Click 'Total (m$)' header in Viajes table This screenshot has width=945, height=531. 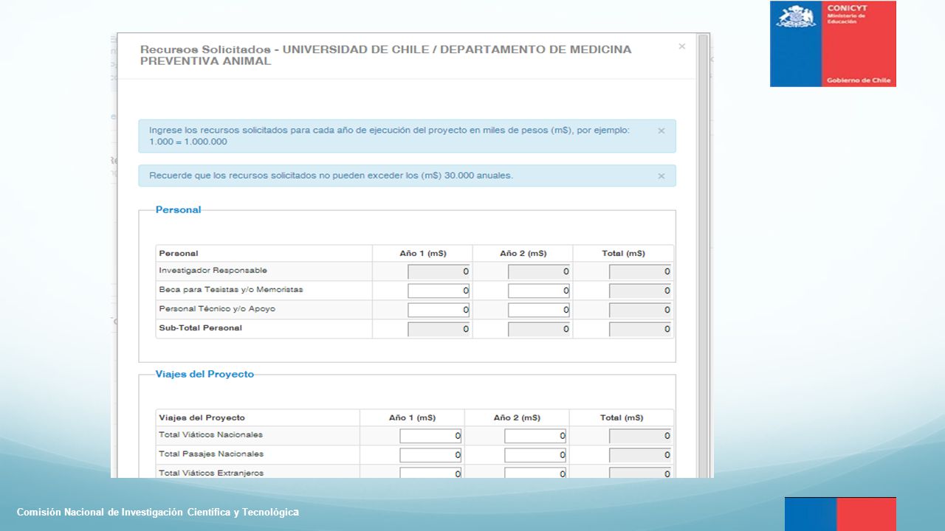622,418
